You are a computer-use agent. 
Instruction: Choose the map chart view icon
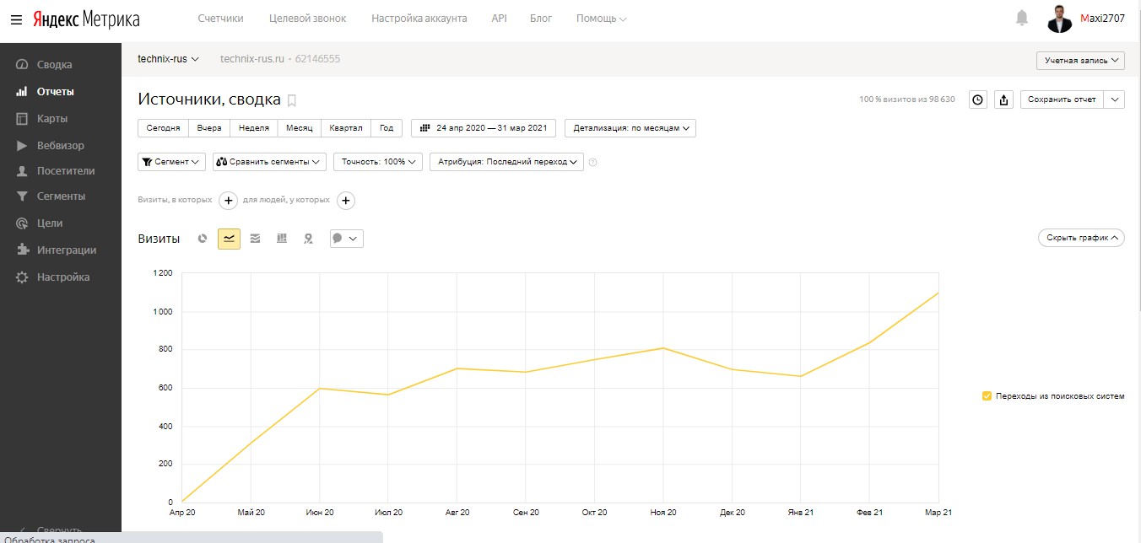309,239
